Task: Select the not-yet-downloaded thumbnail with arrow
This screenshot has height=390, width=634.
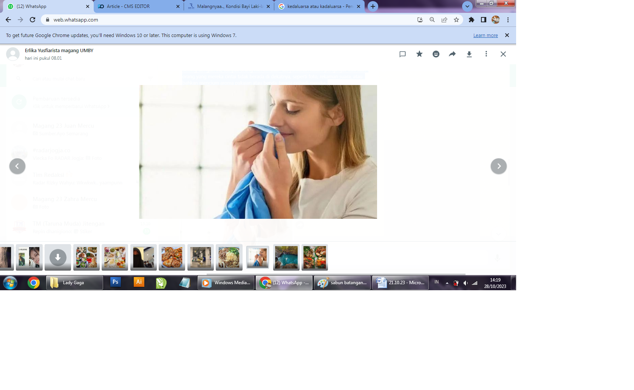Action: coord(58,257)
